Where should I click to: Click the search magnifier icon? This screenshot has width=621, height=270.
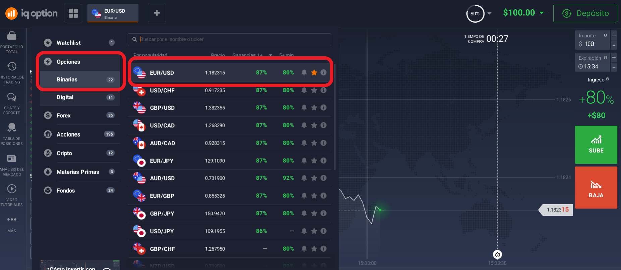point(134,39)
